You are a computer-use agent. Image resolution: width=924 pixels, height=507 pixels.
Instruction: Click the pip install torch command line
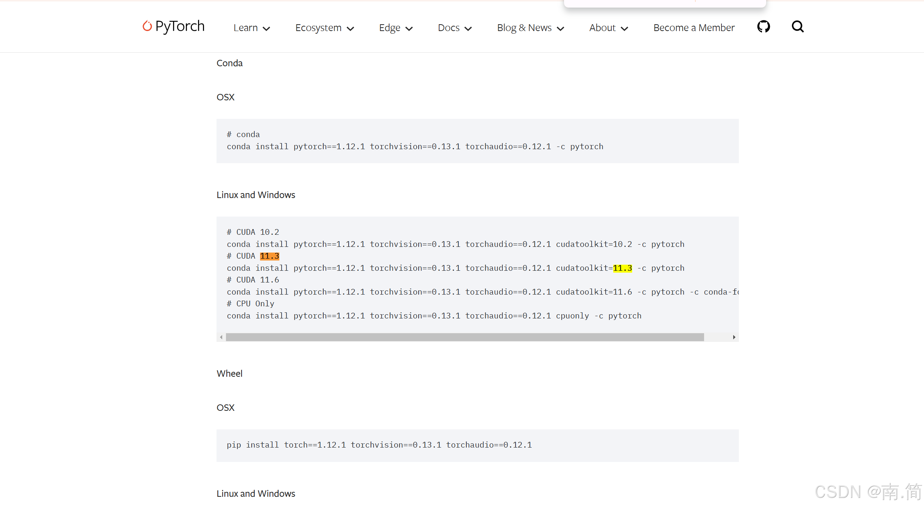pos(379,445)
